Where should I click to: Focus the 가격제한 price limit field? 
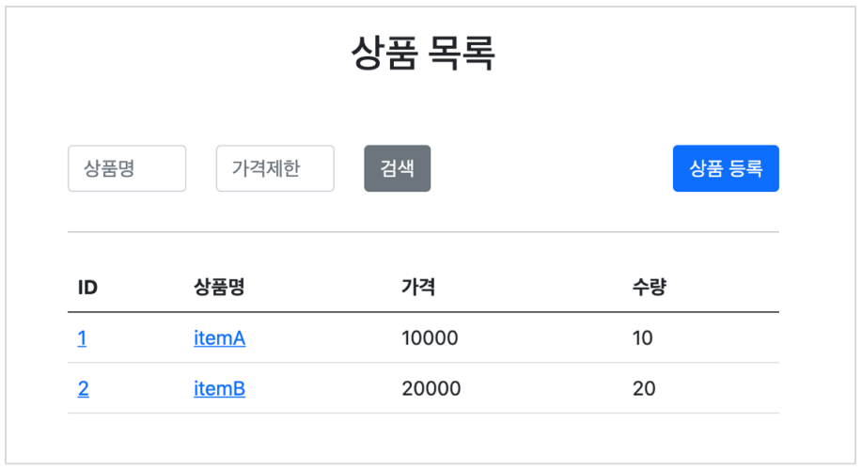pos(274,168)
